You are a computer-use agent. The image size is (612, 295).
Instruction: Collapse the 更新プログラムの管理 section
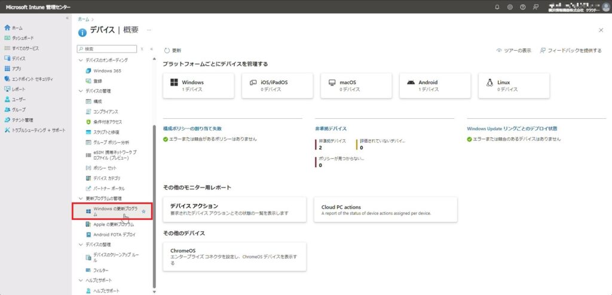click(81, 199)
